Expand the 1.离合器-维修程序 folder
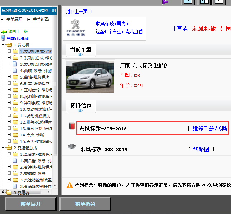 tap(9, 154)
